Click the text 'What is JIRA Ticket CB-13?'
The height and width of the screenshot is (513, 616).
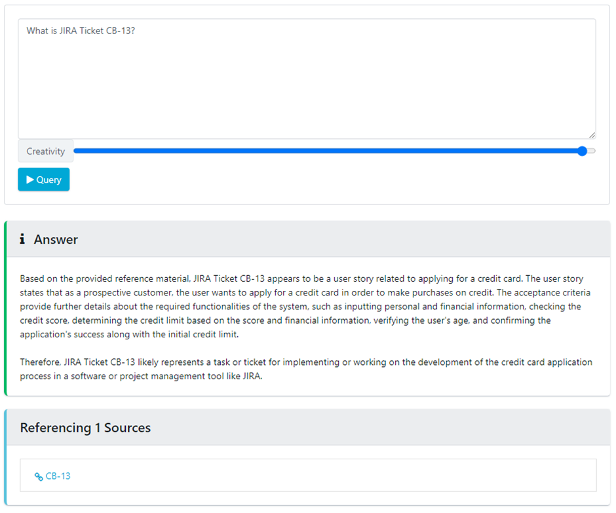pyautogui.click(x=81, y=31)
